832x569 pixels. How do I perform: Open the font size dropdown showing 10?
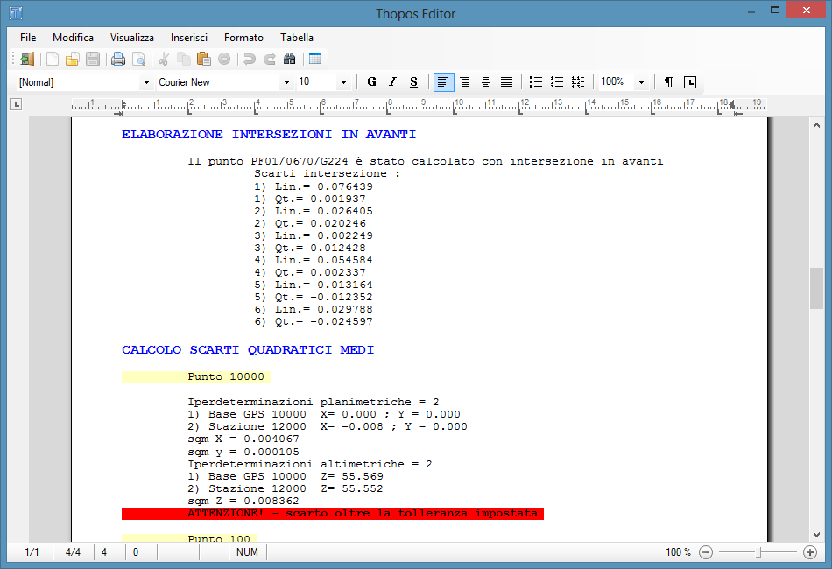(343, 82)
